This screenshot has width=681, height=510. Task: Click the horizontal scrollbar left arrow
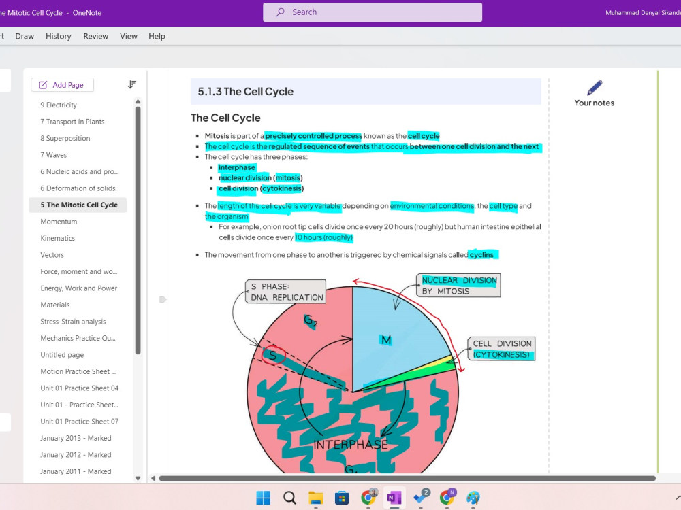click(x=153, y=478)
